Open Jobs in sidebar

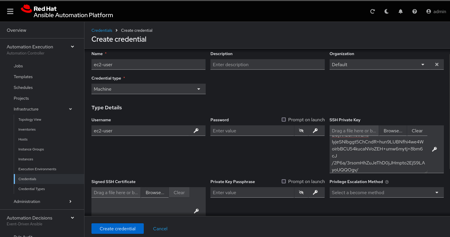[18, 66]
